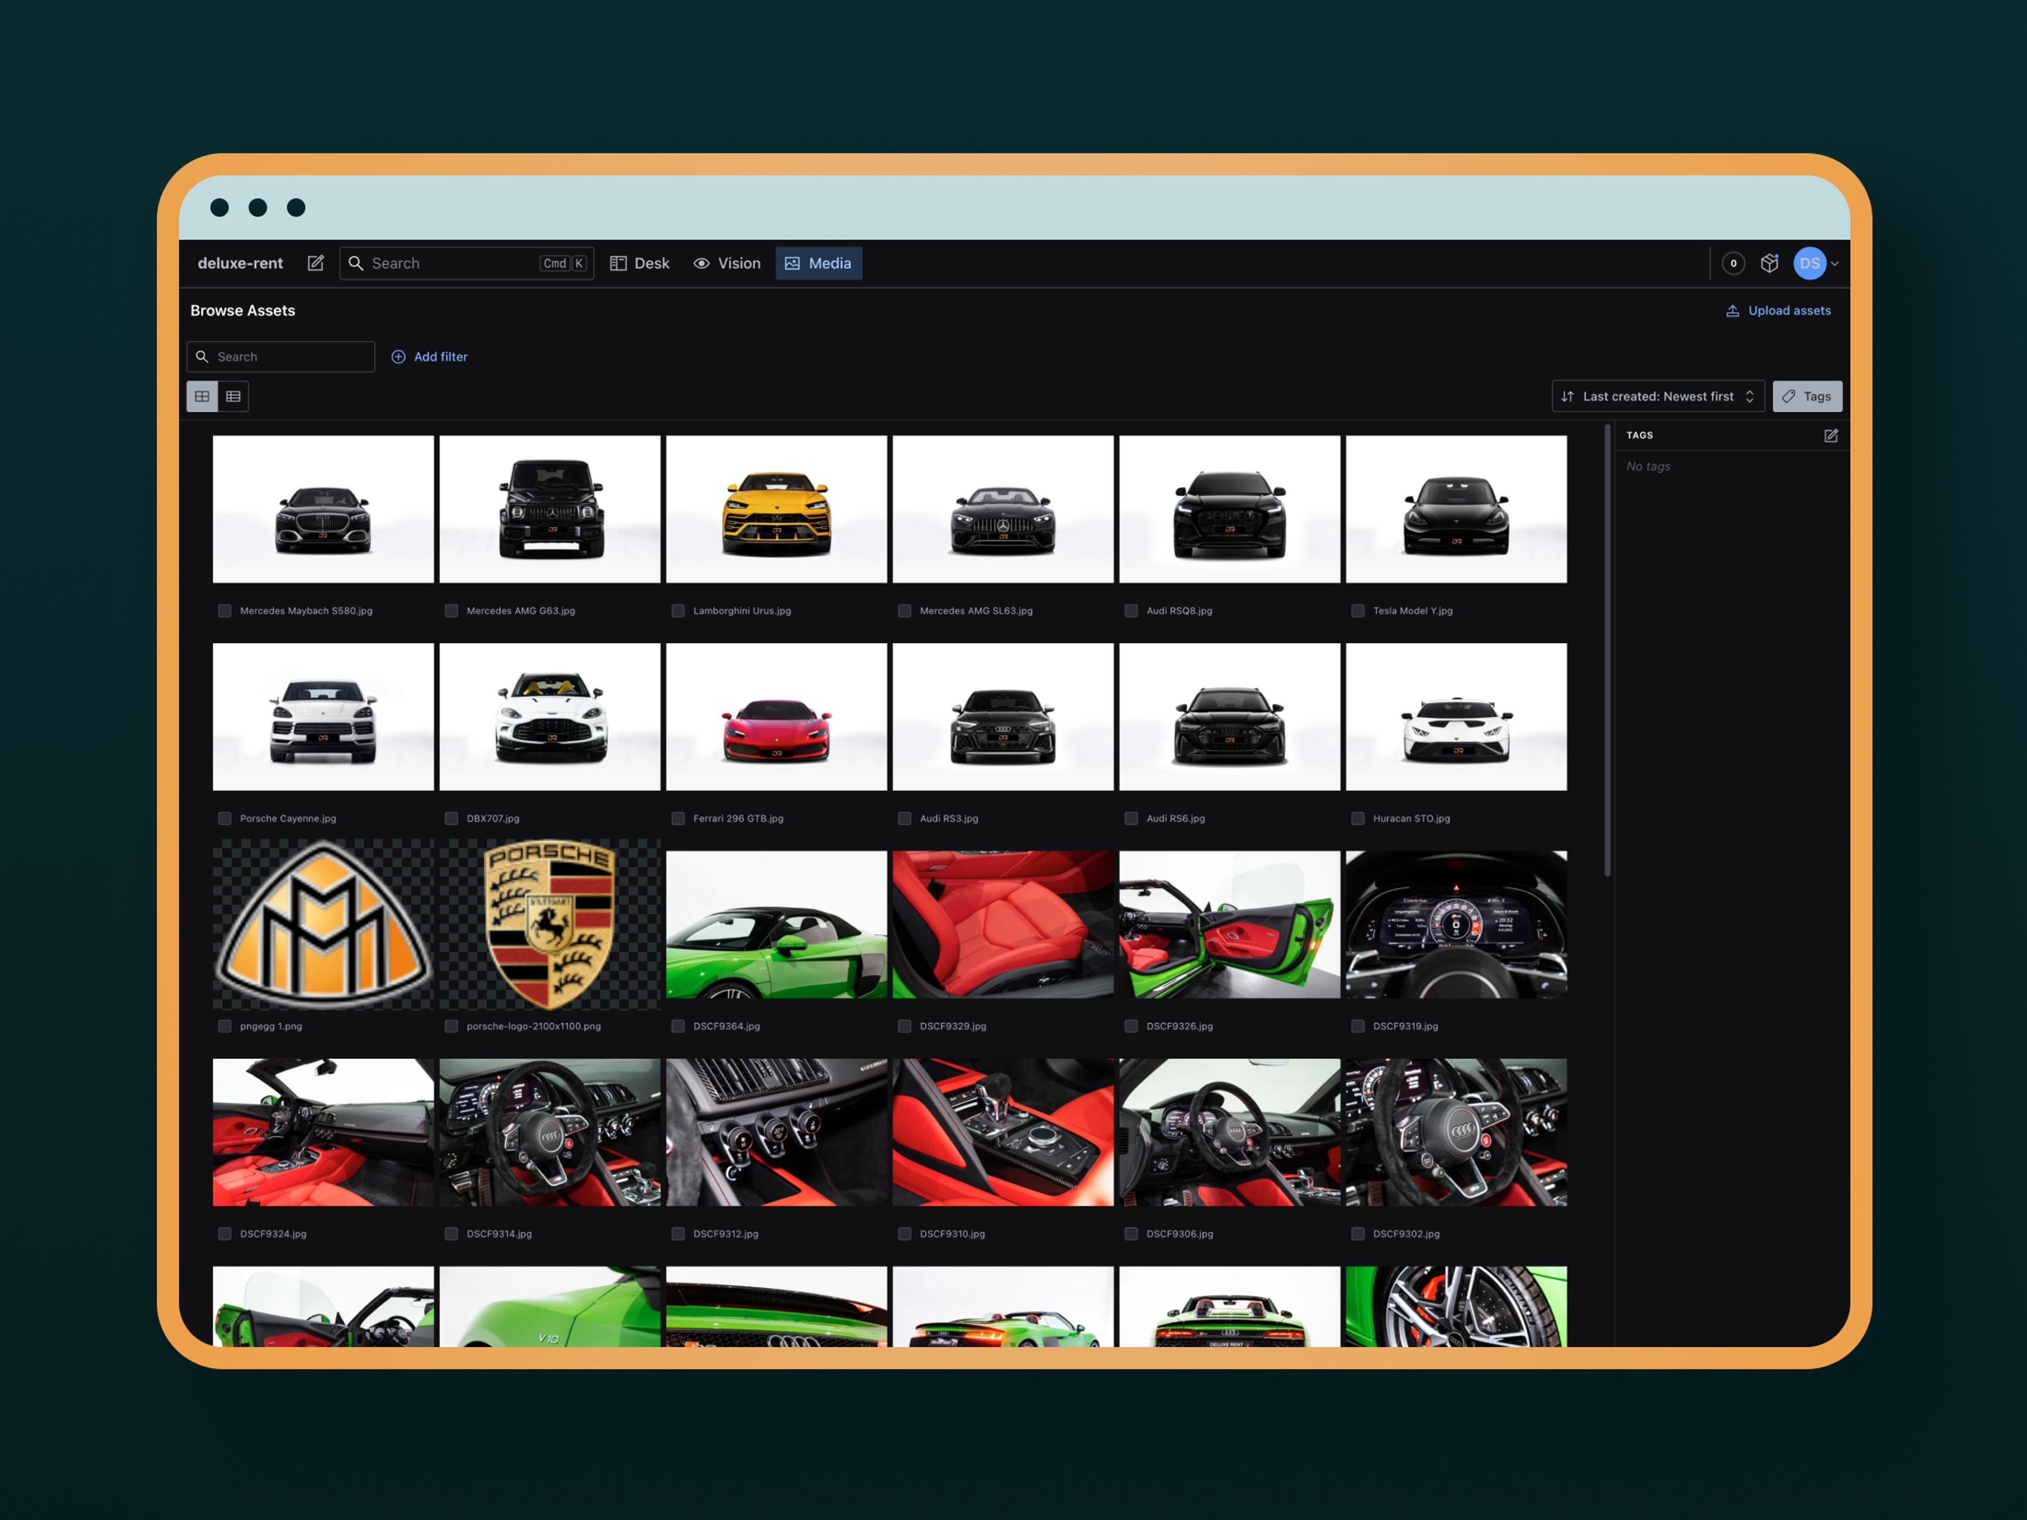
Task: Tick the porsche-logo-2100x1100.png checkbox
Action: [451, 1026]
